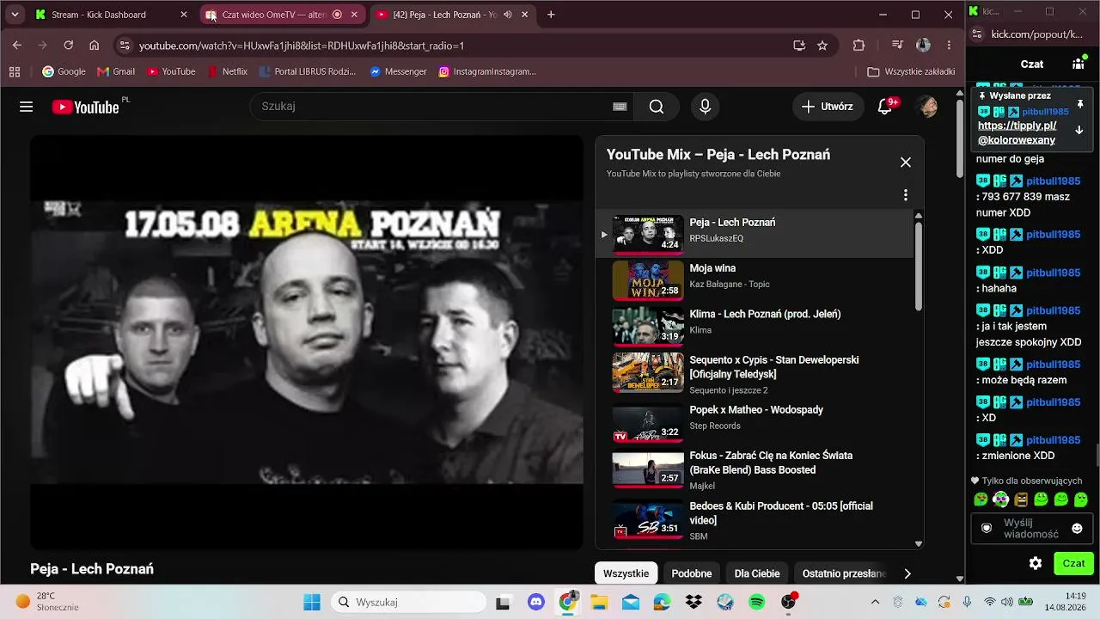Image resolution: width=1100 pixels, height=619 pixels.
Task: Show more filter chips with right arrow
Action: click(x=907, y=573)
